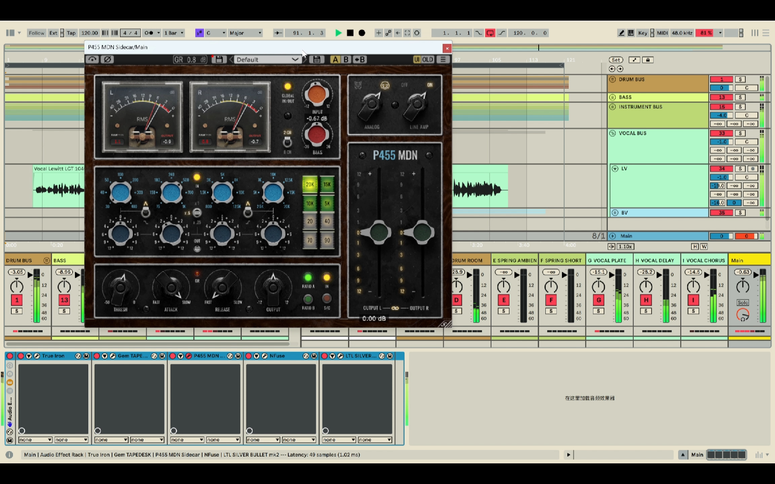Click the Tap tempo button
Image resolution: width=775 pixels, height=484 pixels.
71,33
